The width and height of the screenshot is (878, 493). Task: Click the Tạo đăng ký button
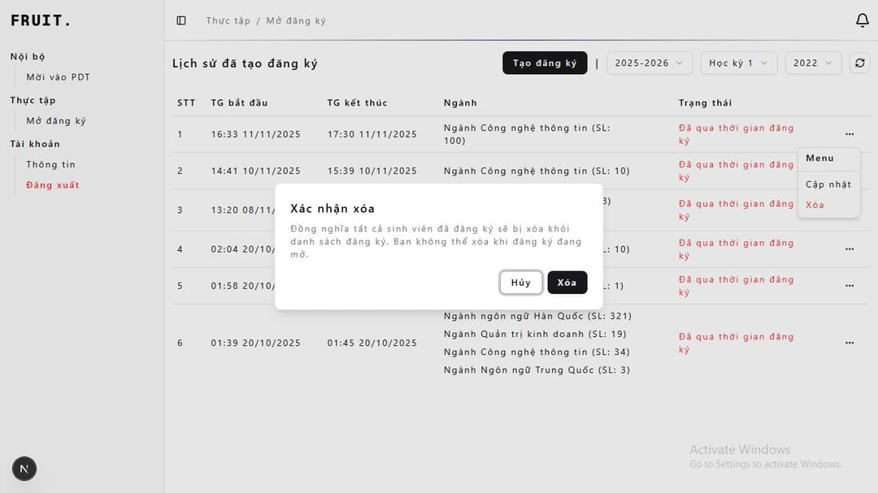click(x=544, y=63)
